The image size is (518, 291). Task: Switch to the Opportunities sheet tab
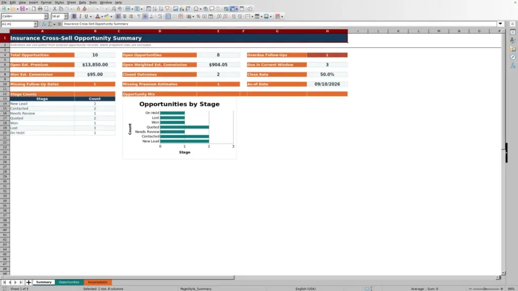click(x=69, y=282)
